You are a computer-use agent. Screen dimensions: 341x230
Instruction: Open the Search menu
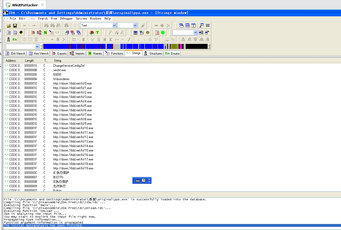43,19
